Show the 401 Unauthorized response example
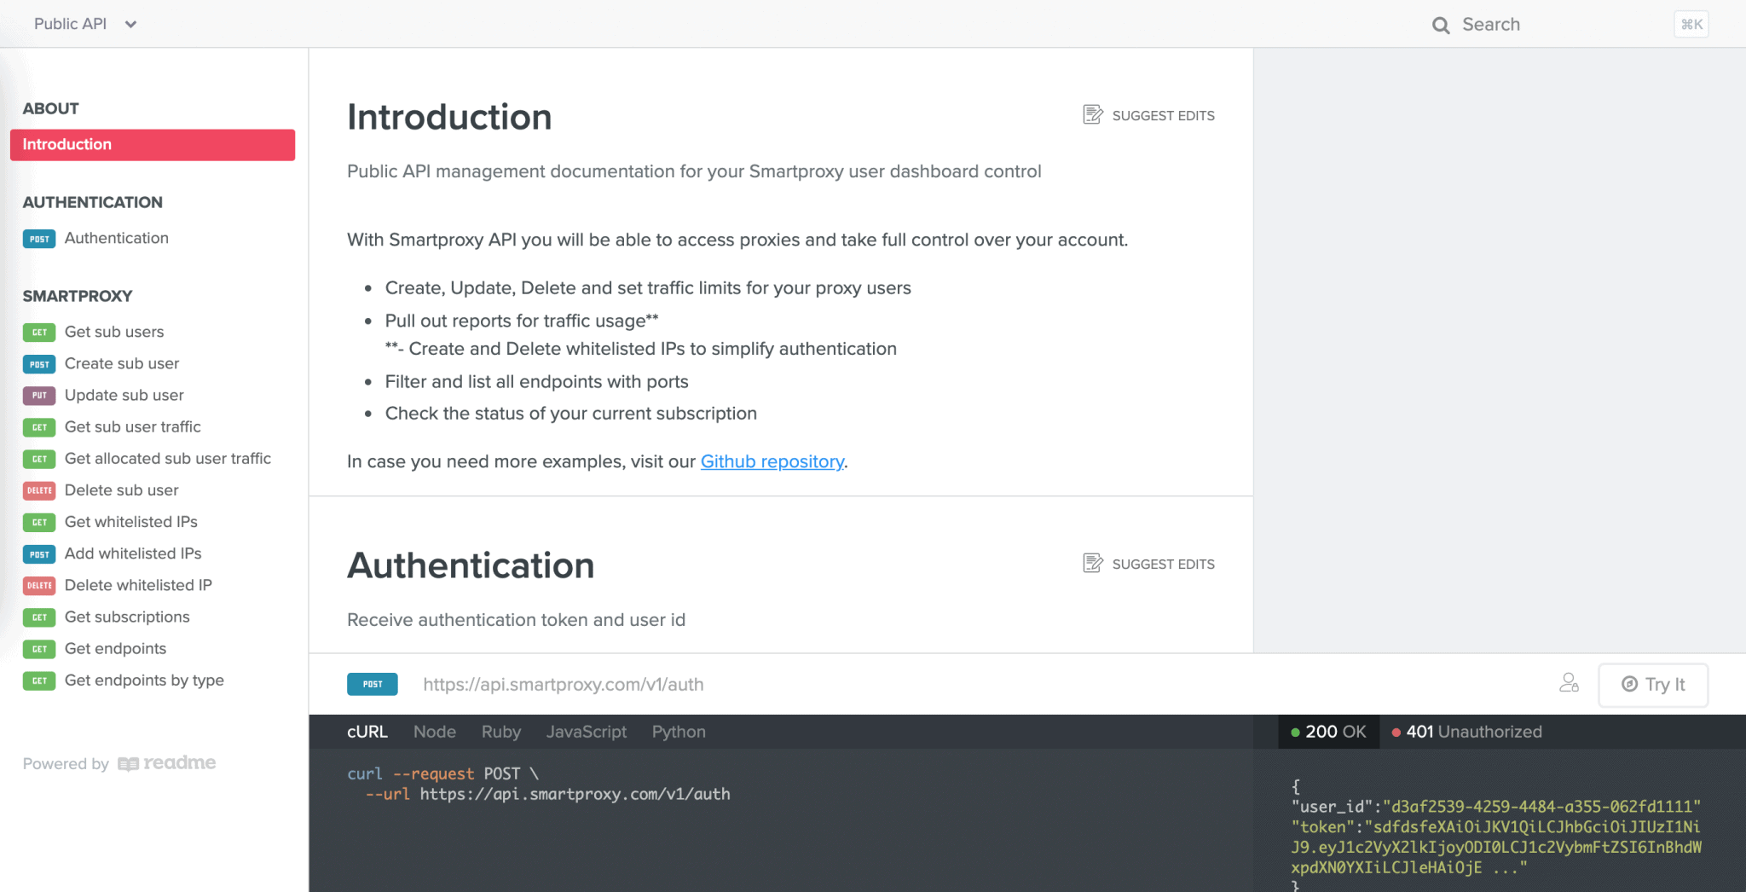 [1466, 732]
